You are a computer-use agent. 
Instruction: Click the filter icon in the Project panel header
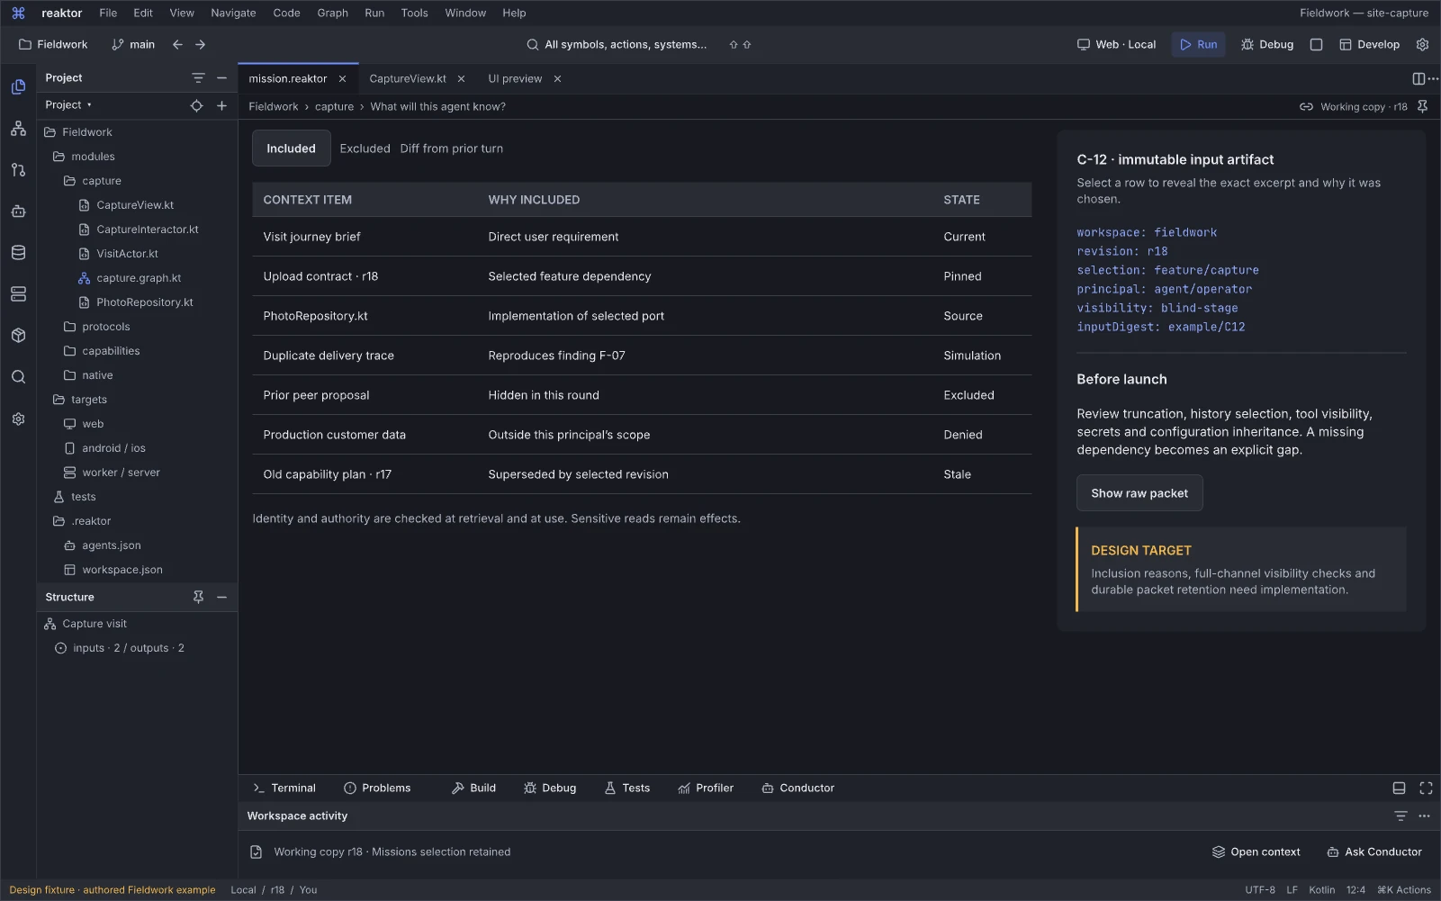[198, 78]
